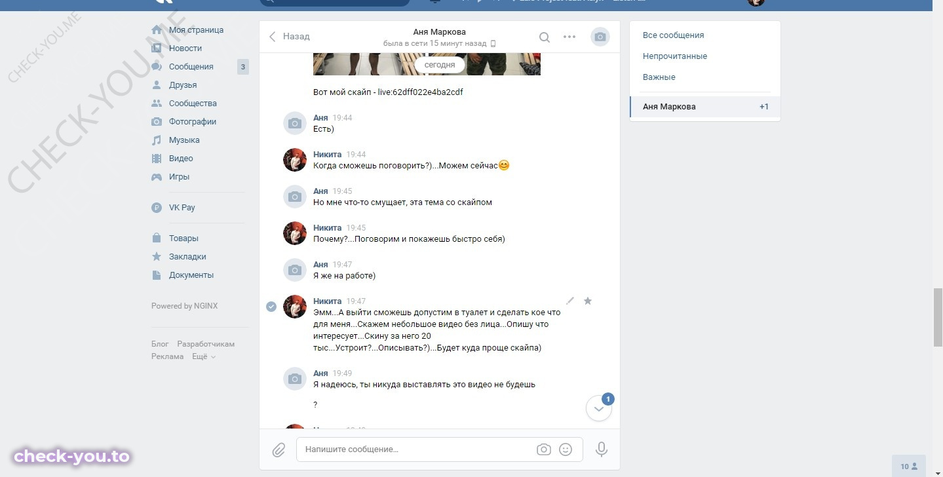Click Никита's avatar on the 19:45 message
Screen dimensions: 943x477
coord(295,233)
